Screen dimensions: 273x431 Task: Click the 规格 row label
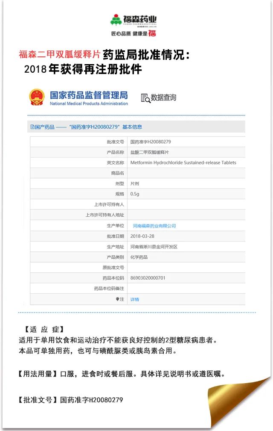119,194
